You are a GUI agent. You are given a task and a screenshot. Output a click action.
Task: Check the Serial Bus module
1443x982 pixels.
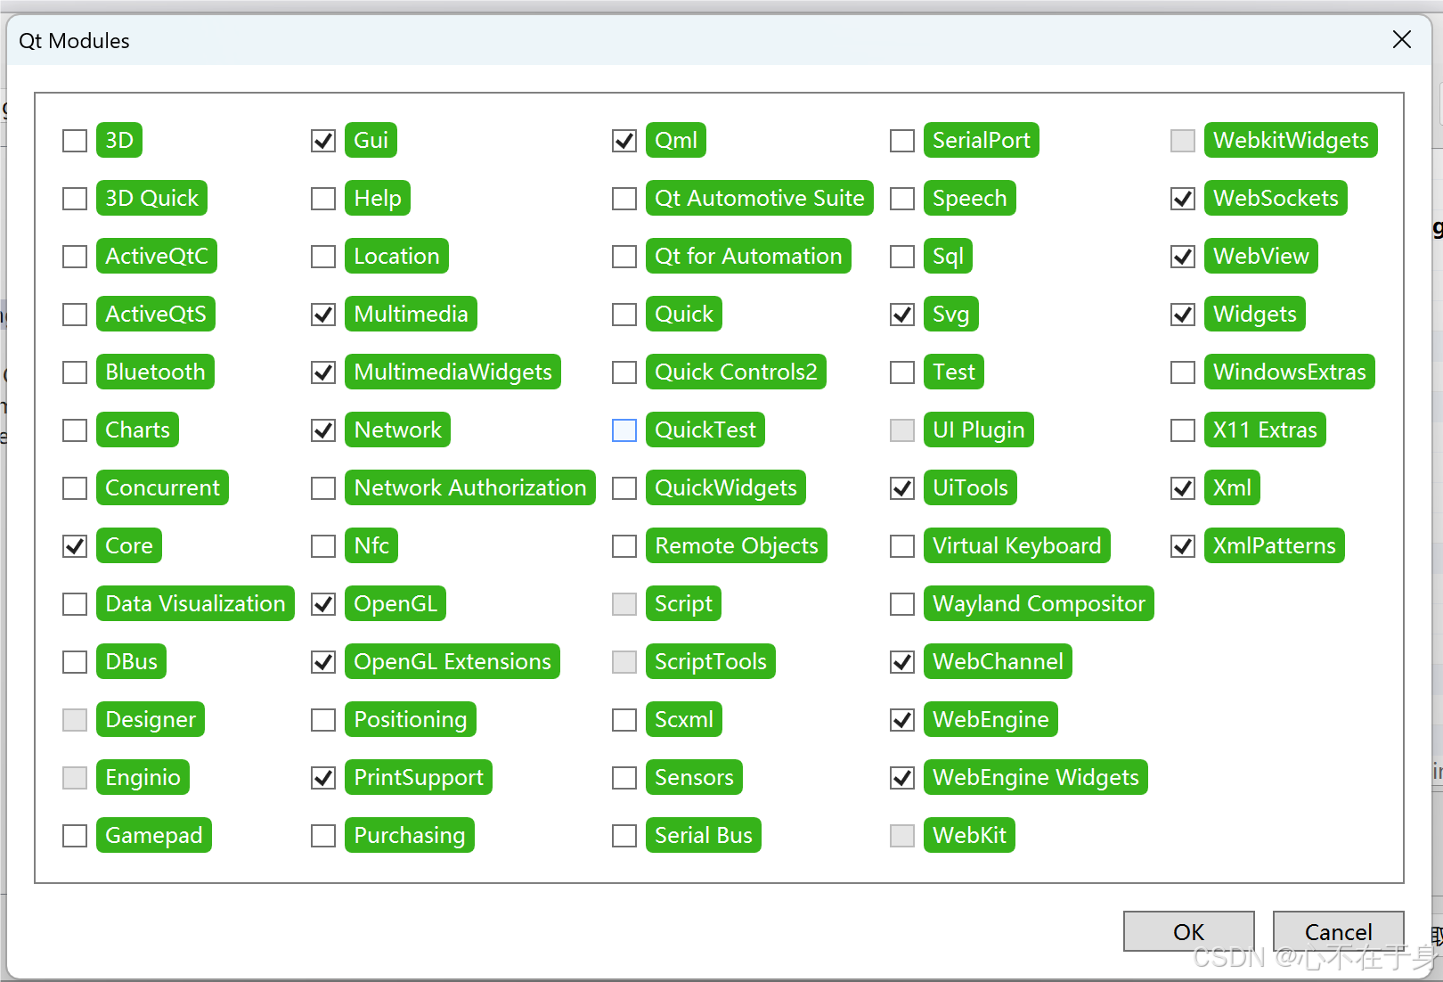[624, 836]
